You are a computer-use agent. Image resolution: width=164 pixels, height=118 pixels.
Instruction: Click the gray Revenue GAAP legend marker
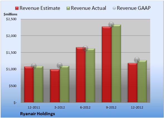pyautogui.click(x=114, y=8)
